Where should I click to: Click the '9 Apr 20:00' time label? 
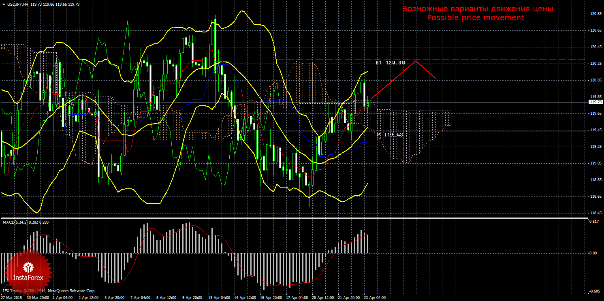pyautogui.click(x=193, y=298)
